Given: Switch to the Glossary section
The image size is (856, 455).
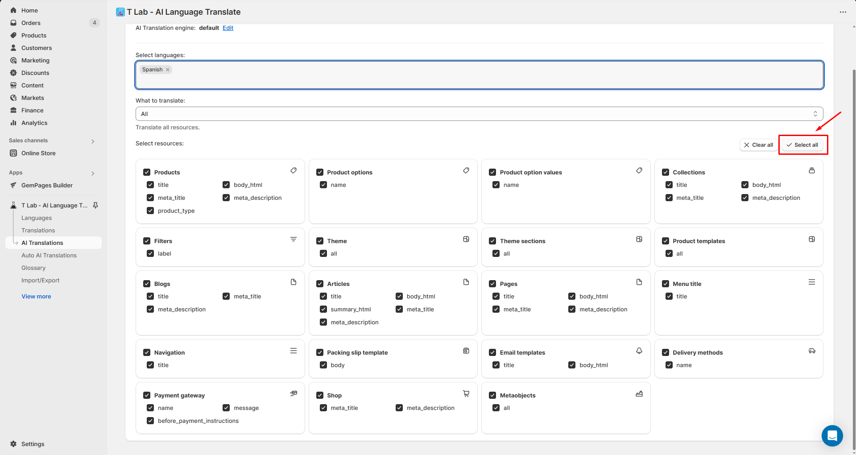Looking at the screenshot, I should (33, 268).
